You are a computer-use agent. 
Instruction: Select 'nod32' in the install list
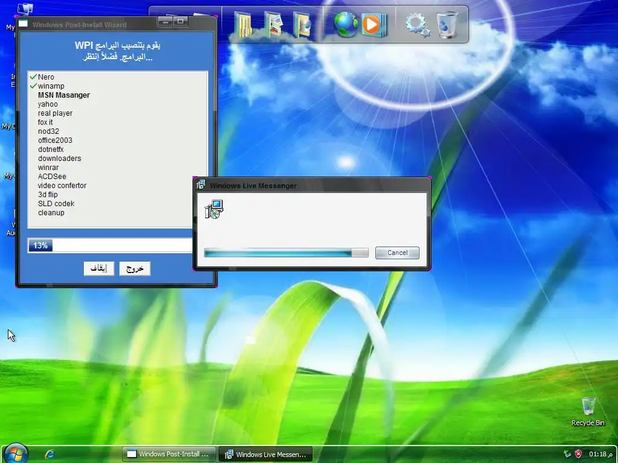tap(48, 131)
